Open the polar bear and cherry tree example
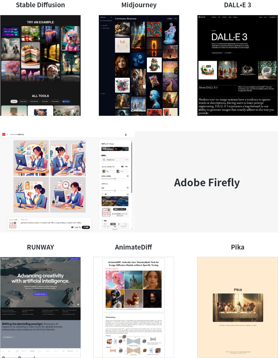278x358 pixels. coord(10,71)
